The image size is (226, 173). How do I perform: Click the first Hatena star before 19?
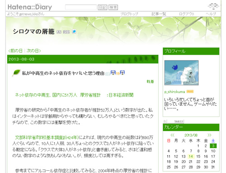(x=113, y=73)
